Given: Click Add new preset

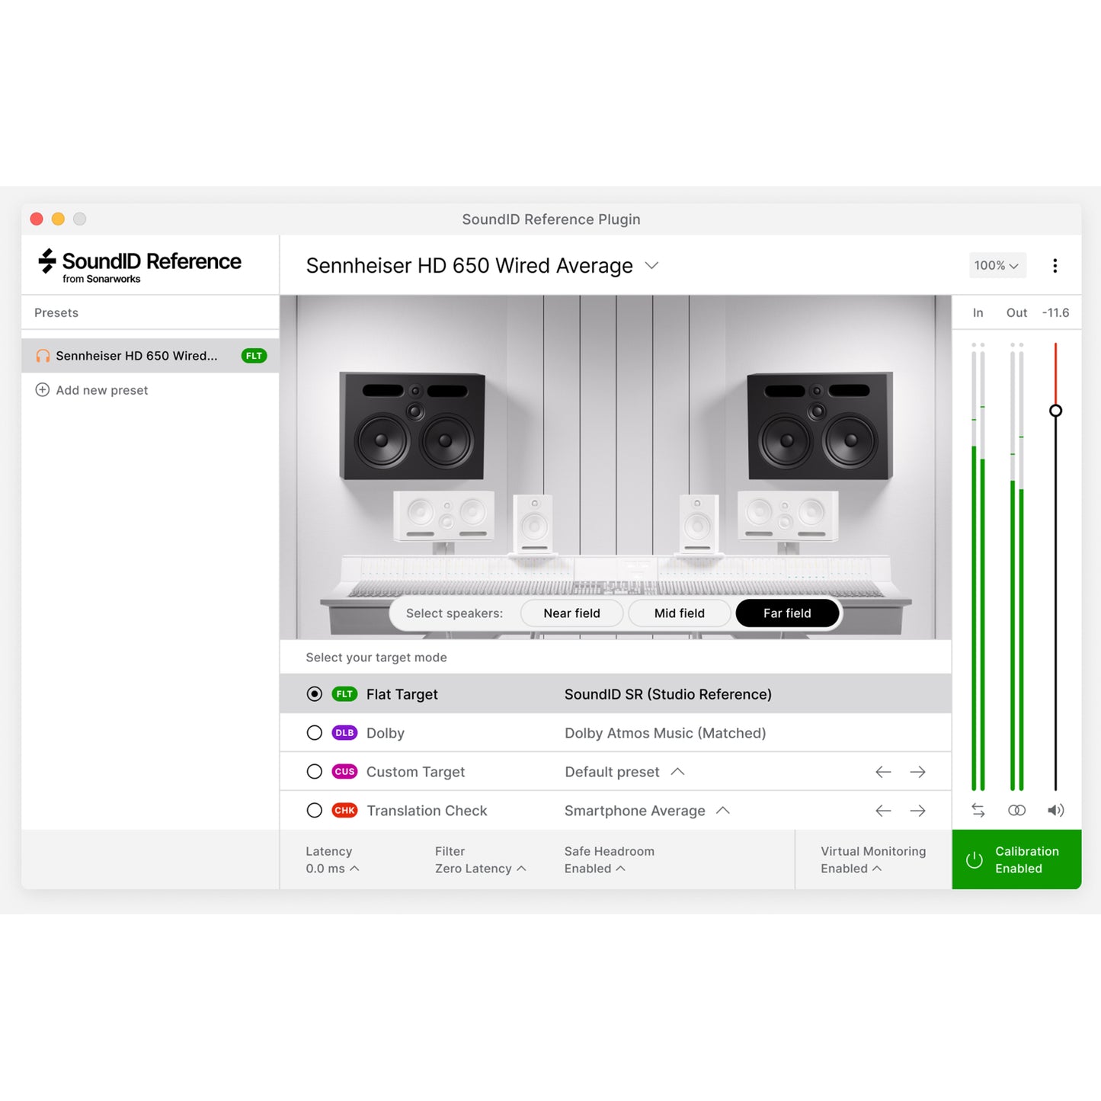Looking at the screenshot, I should click(x=101, y=389).
